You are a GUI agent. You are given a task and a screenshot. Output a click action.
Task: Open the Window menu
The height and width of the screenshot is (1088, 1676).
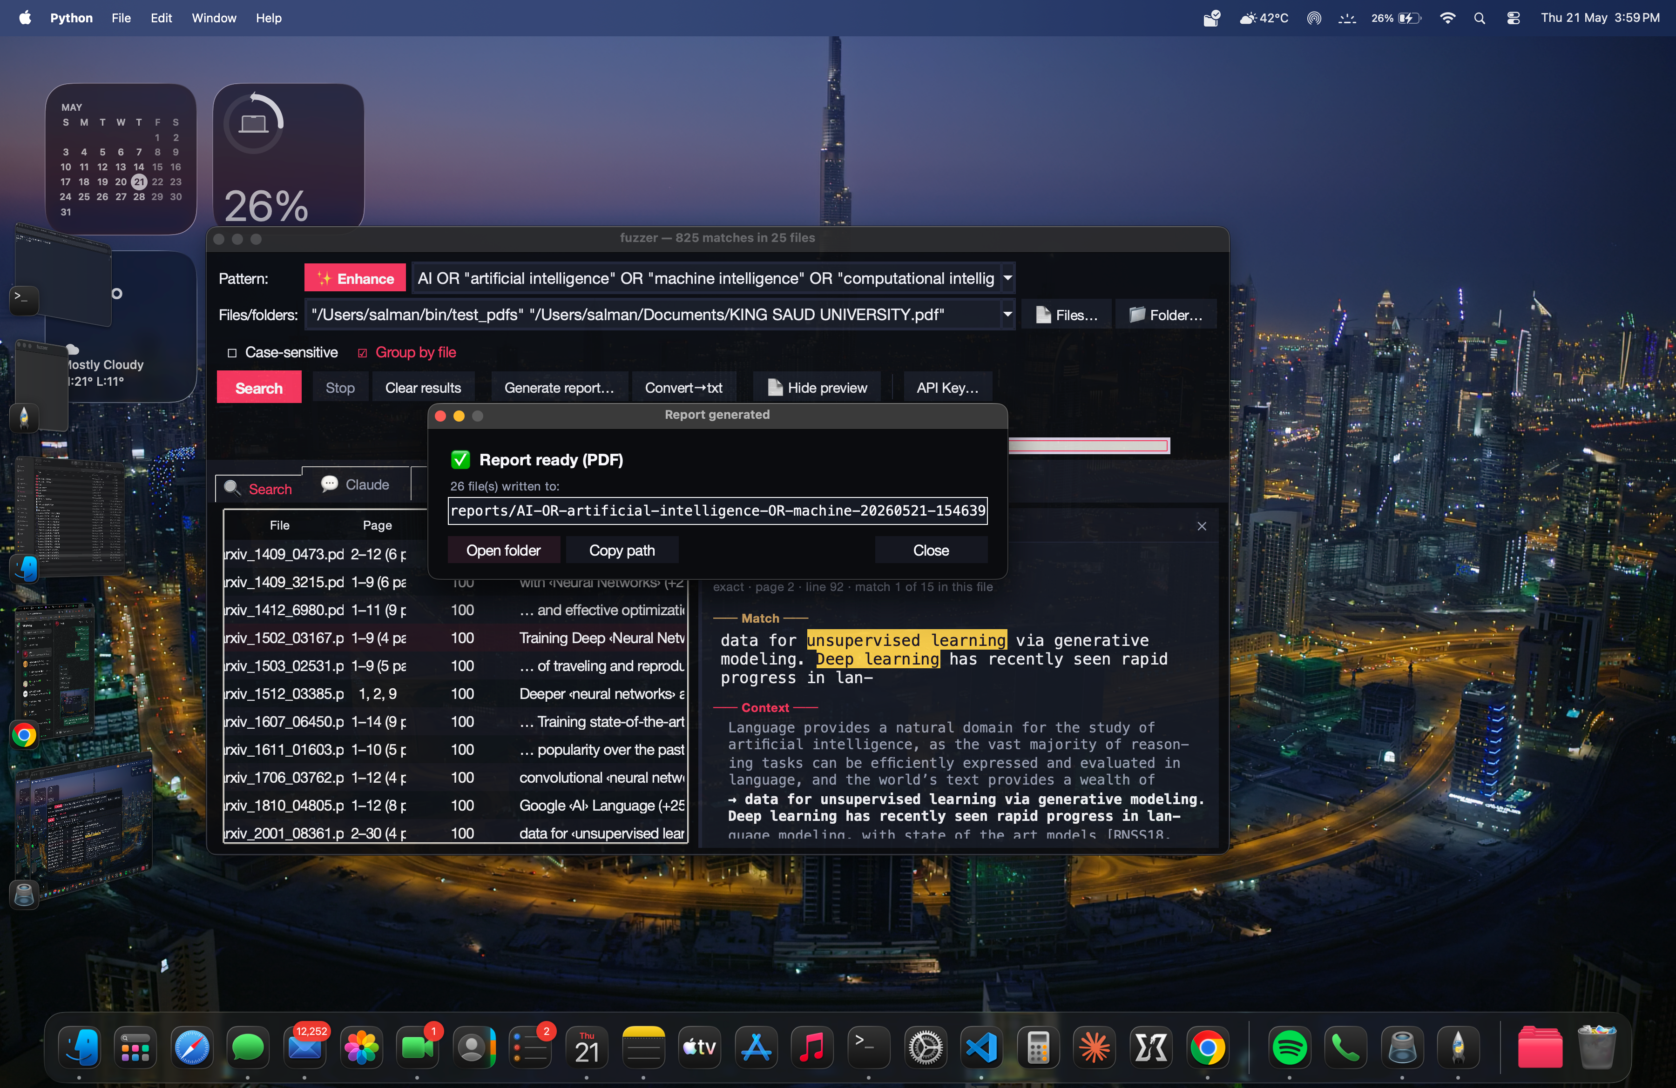[214, 18]
